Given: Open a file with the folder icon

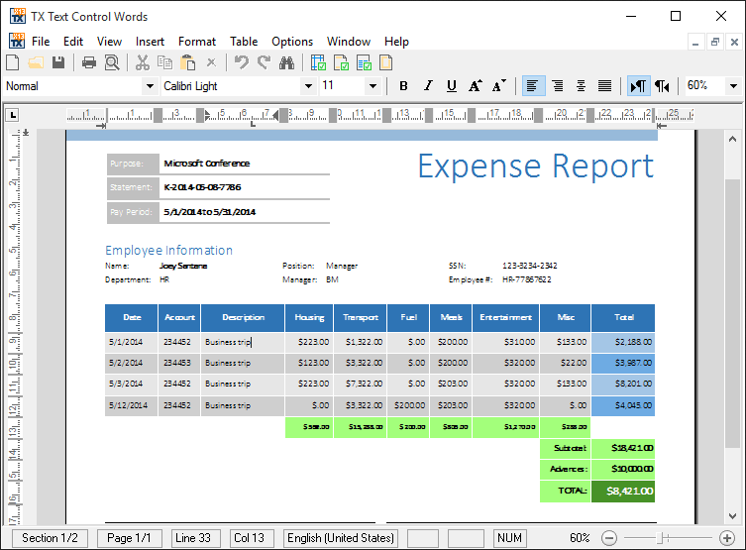Looking at the screenshot, I should pyautogui.click(x=36, y=62).
